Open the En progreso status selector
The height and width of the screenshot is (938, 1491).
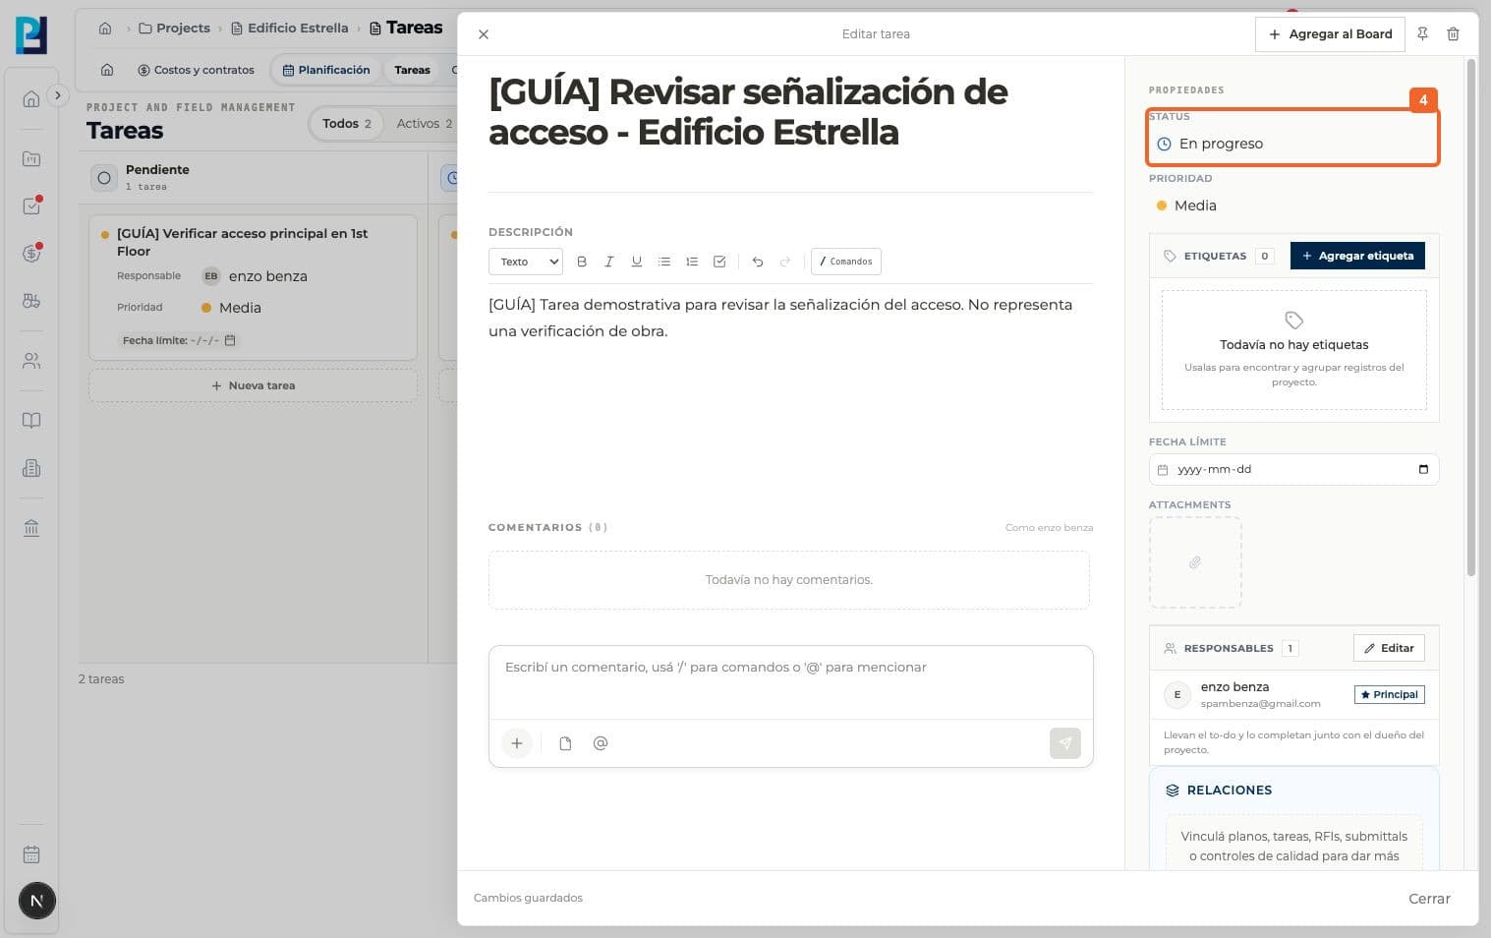click(x=1292, y=144)
